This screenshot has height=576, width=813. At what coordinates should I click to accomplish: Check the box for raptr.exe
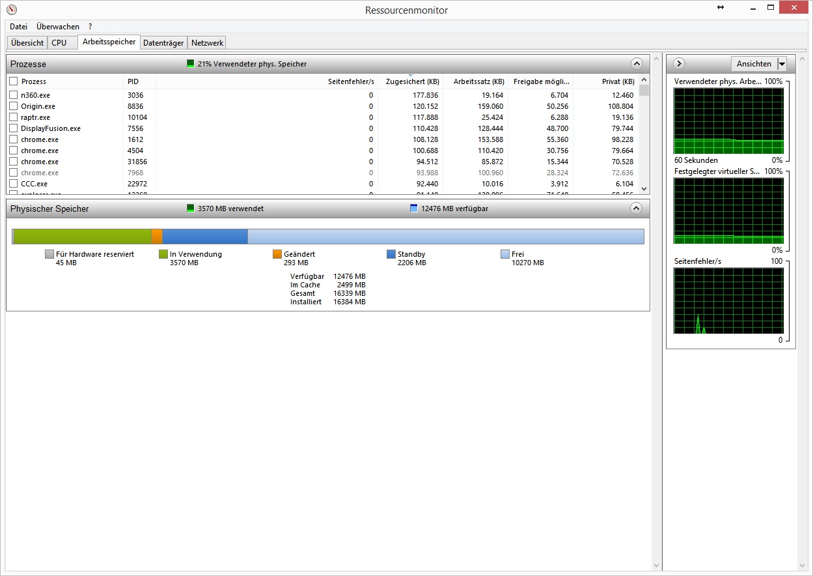point(13,117)
